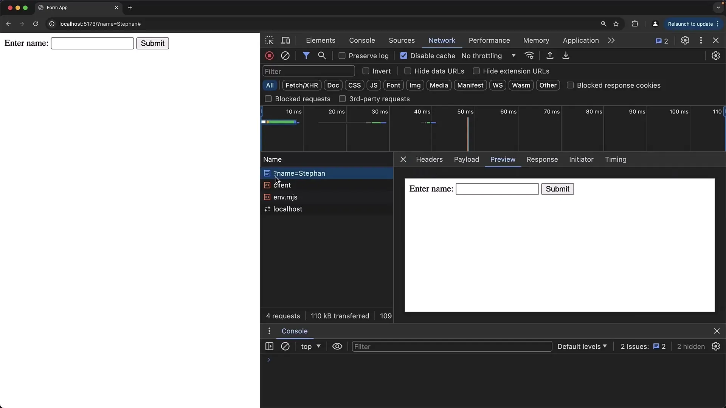Enable Hide extension URLs checkbox
This screenshot has height=408, width=726.
coord(476,71)
